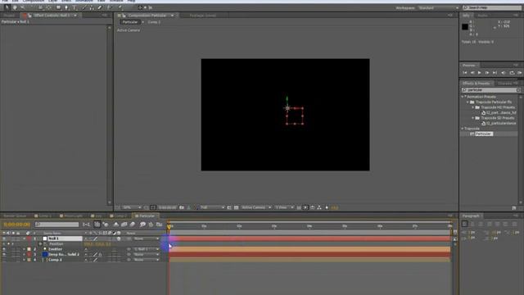Screen dimensions: 524x295
Task: Select the arrow Selection tool in the toolbar
Action: point(7,7)
